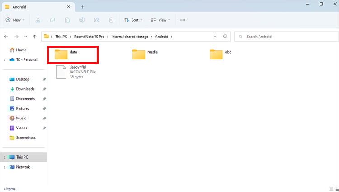Open Home in navigation pane

coord(18,50)
